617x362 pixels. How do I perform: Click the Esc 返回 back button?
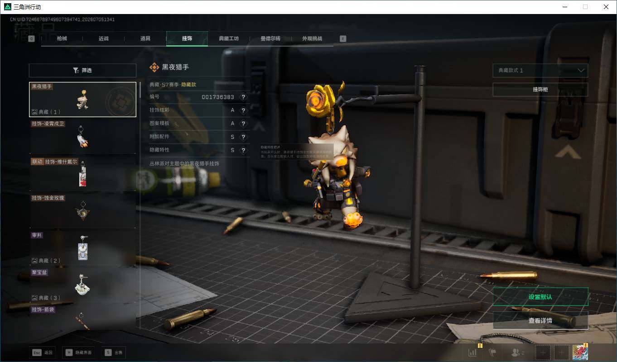(43, 352)
